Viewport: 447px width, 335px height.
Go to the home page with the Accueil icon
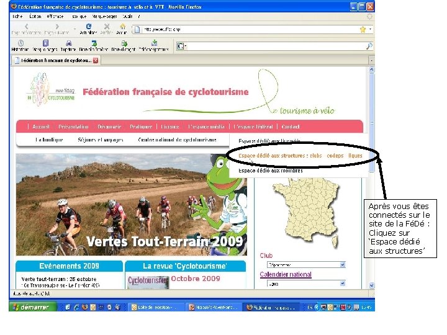tap(122, 26)
